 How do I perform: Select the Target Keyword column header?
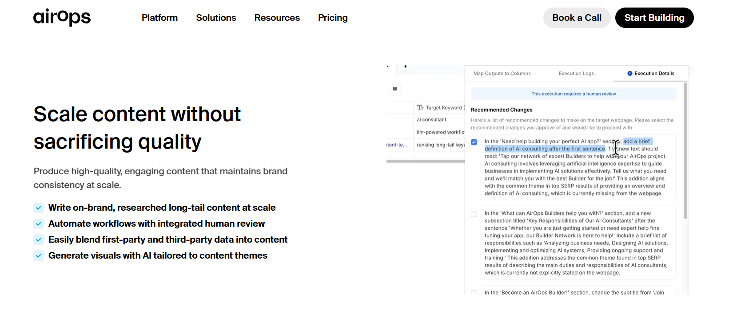[x=439, y=108]
